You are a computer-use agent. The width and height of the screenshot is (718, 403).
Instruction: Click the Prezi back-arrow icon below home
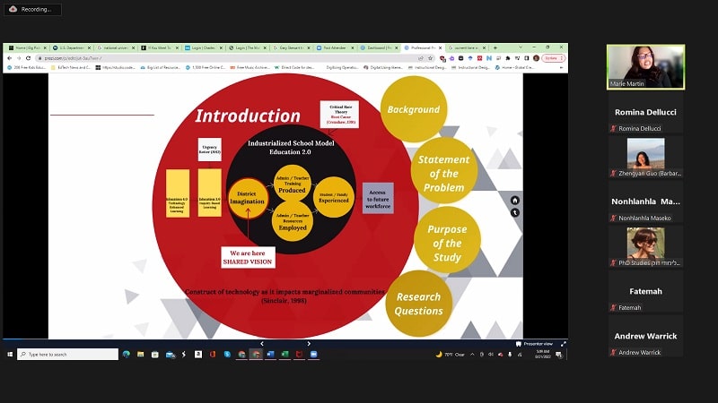pyautogui.click(x=515, y=212)
